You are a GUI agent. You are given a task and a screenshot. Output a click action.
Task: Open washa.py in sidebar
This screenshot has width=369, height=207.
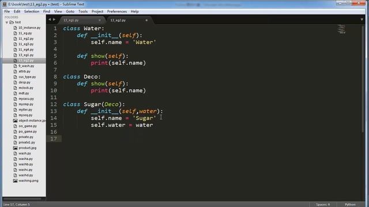pyautogui.click(x=25, y=159)
